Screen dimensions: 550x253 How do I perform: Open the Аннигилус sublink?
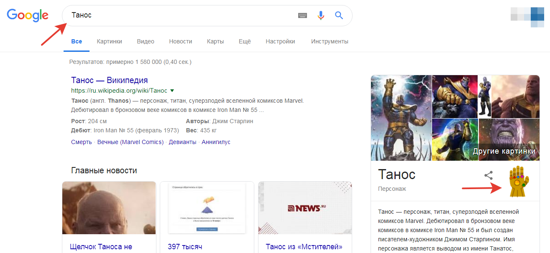tap(216, 142)
